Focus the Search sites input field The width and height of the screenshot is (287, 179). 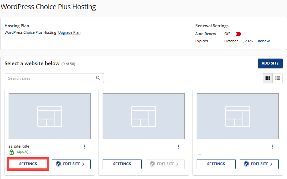(x=54, y=78)
